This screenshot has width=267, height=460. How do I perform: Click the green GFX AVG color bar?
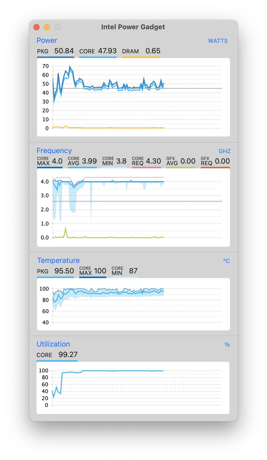181,167
